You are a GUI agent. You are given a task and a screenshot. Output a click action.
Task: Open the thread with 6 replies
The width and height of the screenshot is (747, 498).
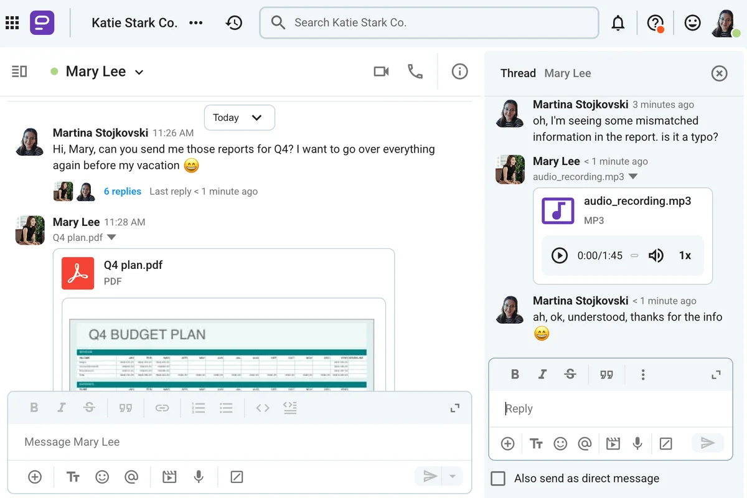coord(122,191)
